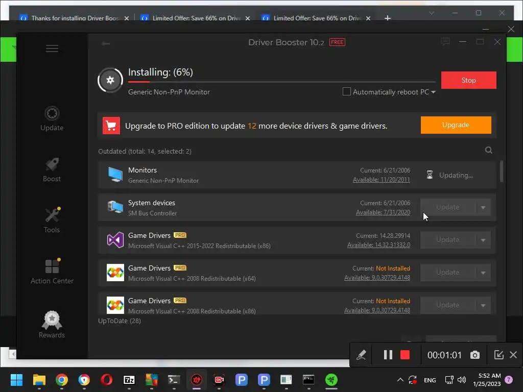Image resolution: width=523 pixels, height=392 pixels.
Task: Click the installing progress bar
Action: click(282, 82)
